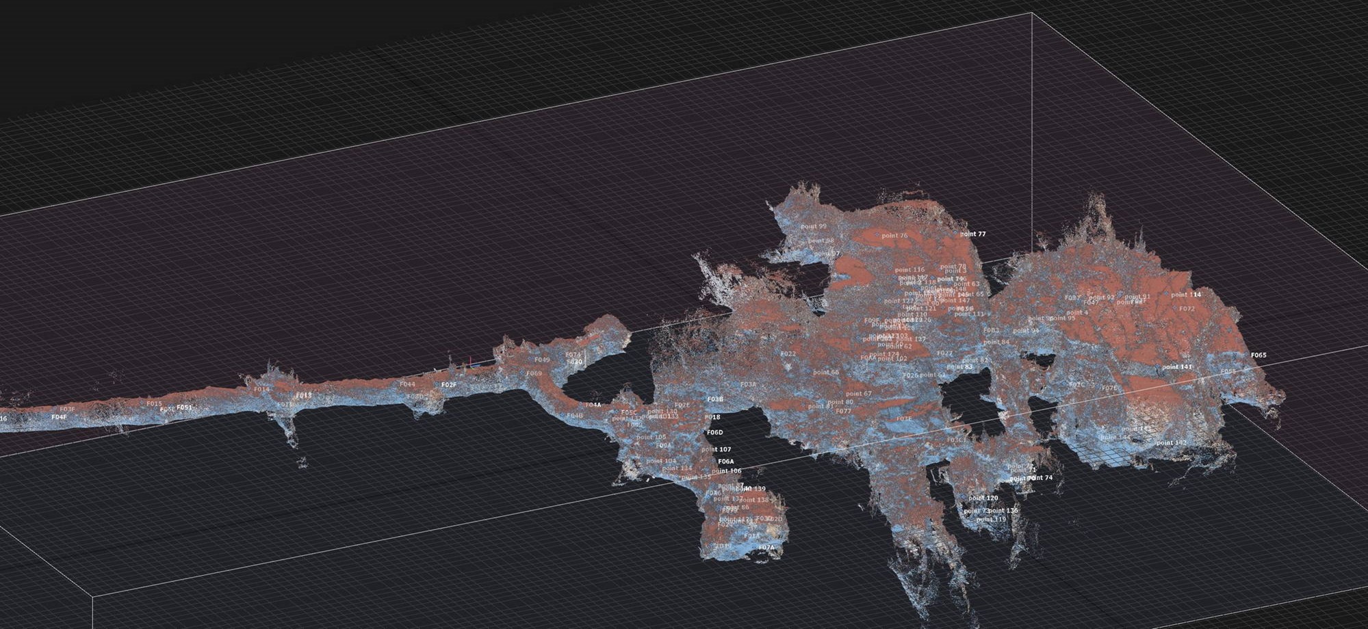1368x629 pixels.
Task: Click the point 66 marker
Action: [825, 373]
